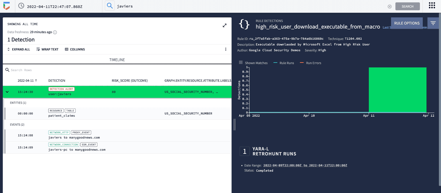The width and height of the screenshot is (441, 193).
Task: Toggle WRAP TEXT
Action: 47,49
